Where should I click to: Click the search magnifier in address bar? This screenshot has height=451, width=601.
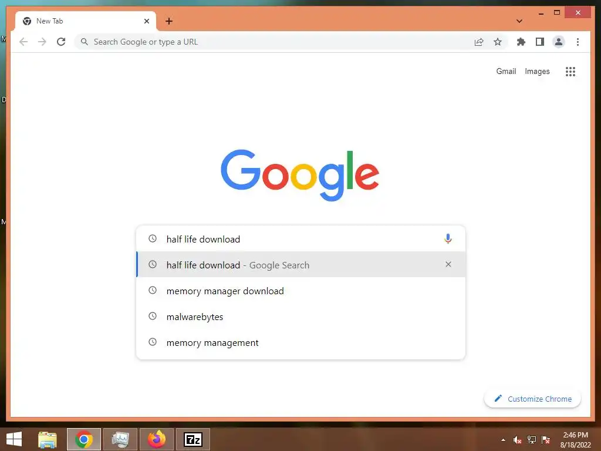tap(85, 42)
